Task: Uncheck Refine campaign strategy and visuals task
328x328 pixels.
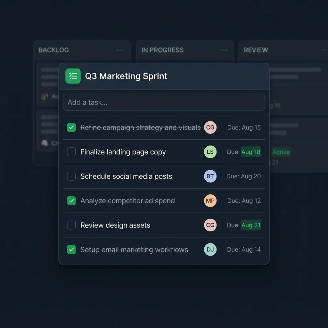Action: 71,127
